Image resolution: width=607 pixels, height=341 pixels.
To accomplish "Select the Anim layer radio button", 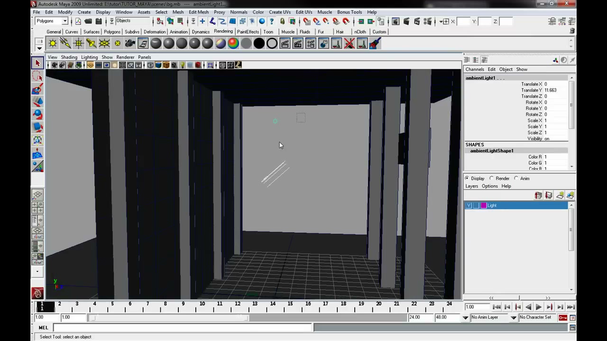I will (516, 179).
